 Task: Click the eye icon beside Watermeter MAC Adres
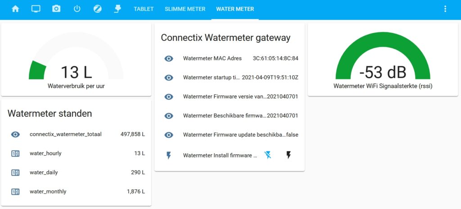[169, 59]
